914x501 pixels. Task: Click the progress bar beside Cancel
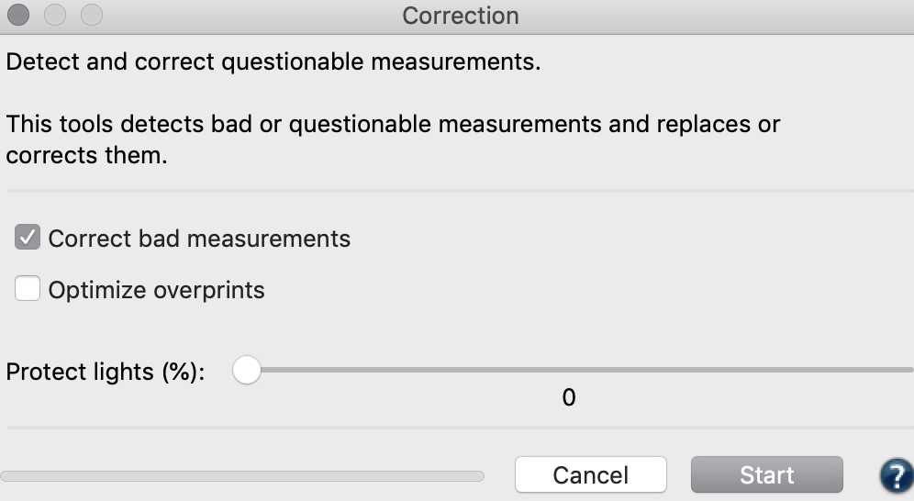[x=242, y=476]
